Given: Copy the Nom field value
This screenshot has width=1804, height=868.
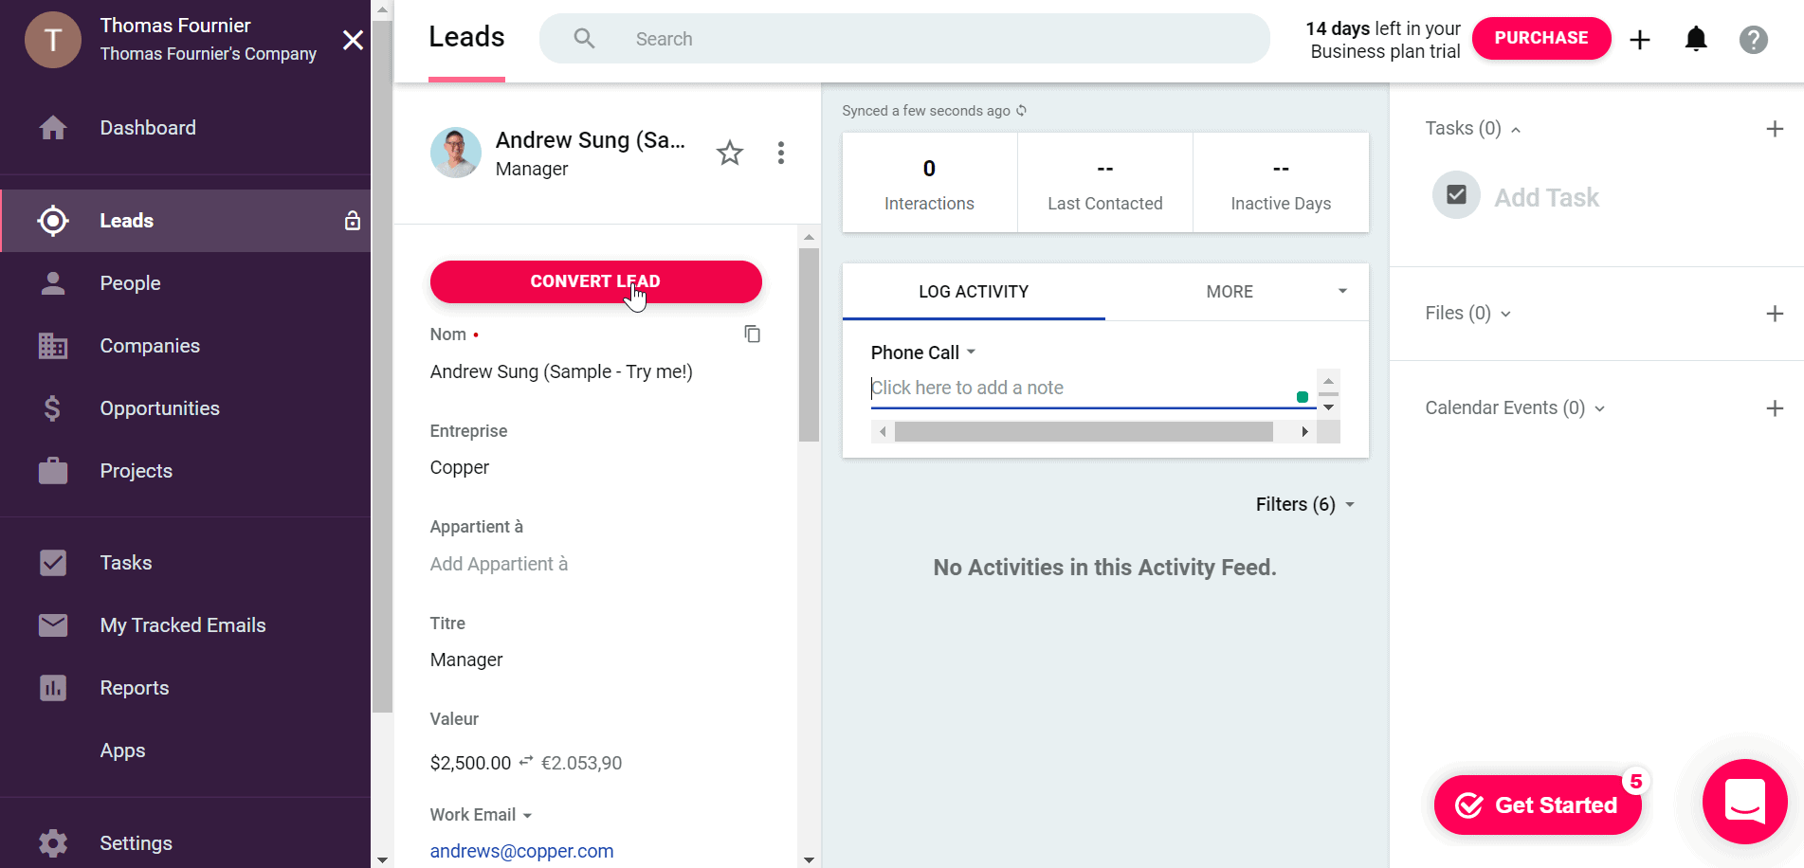Looking at the screenshot, I should (x=752, y=334).
